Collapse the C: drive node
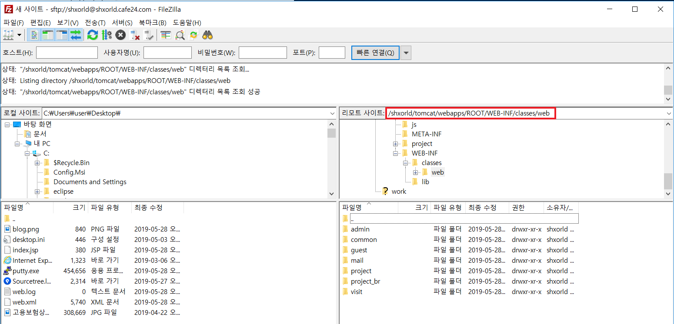 coord(27,153)
